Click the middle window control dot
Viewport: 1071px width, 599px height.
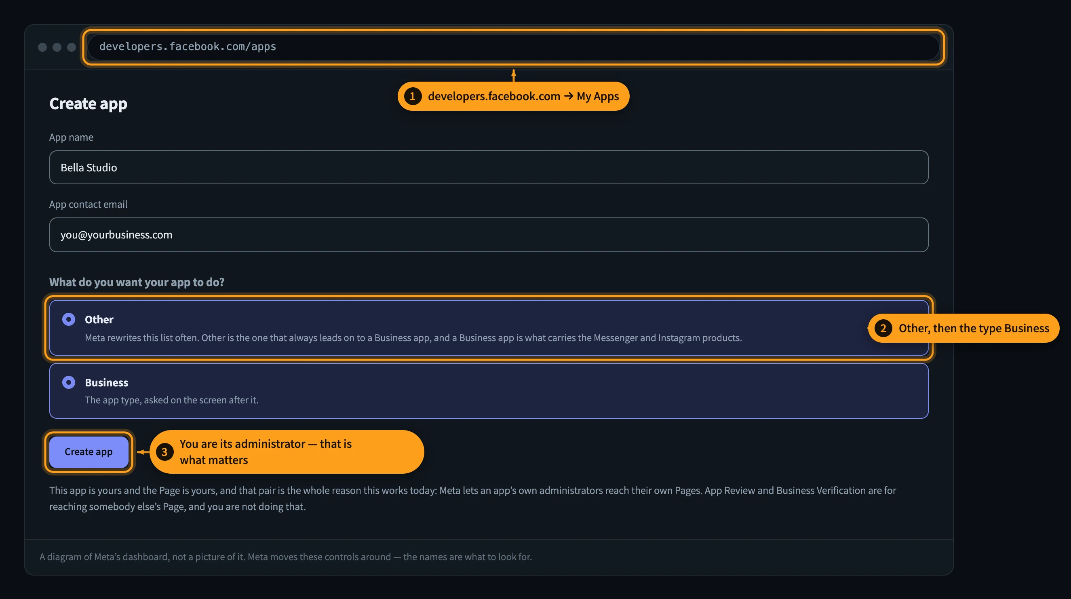[x=57, y=47]
